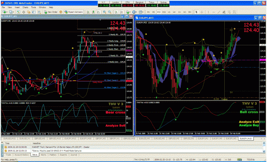Image resolution: width=267 pixels, height=162 pixels.
Task: Toggle chart shift from right border
Action: [x=121, y=12]
